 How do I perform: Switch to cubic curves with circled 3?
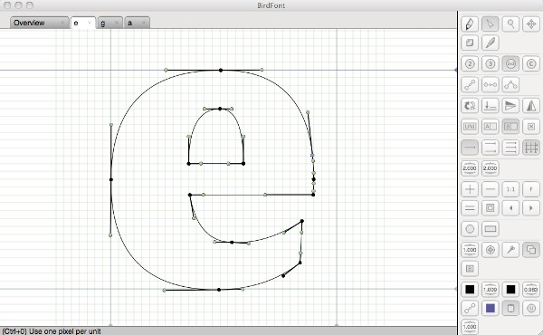point(490,63)
